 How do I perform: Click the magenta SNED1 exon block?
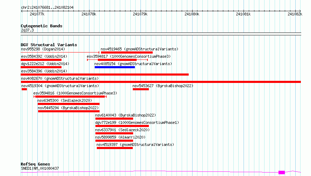tap(282, 173)
